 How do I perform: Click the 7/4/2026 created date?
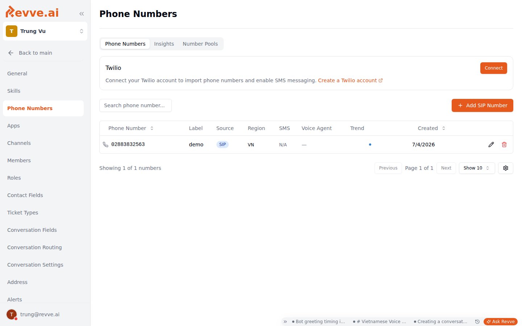click(x=423, y=145)
